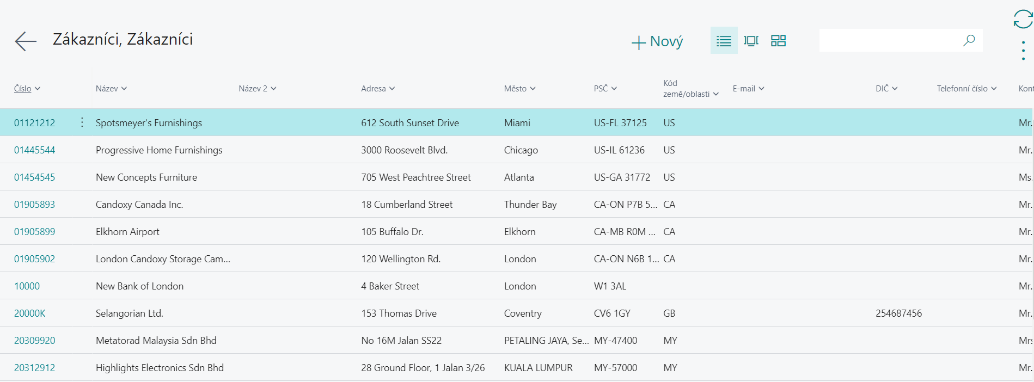
Task: Click city cell Coventry
Action: [x=523, y=313]
